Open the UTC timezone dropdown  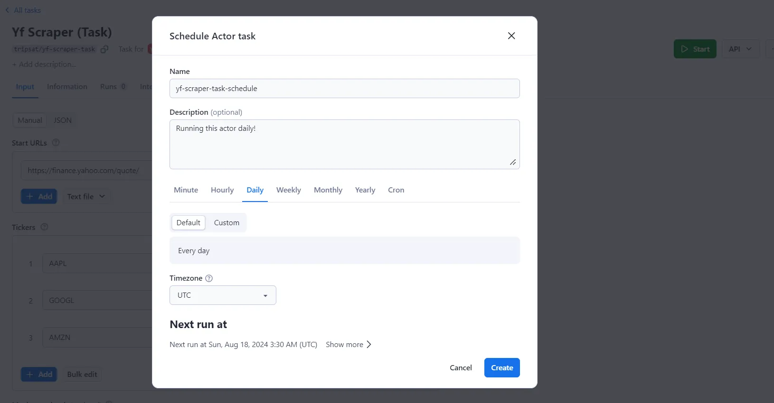[x=223, y=295]
